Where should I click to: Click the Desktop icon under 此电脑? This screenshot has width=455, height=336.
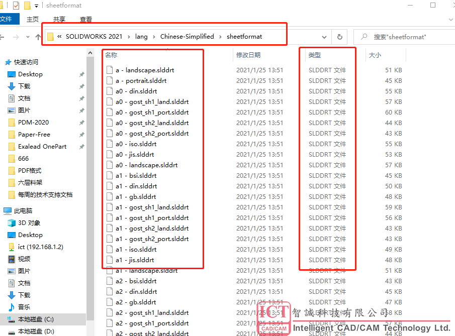[12, 235]
